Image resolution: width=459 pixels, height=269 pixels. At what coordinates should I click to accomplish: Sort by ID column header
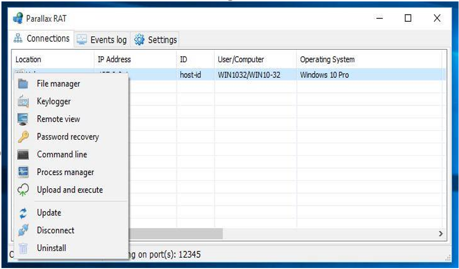[195, 60]
